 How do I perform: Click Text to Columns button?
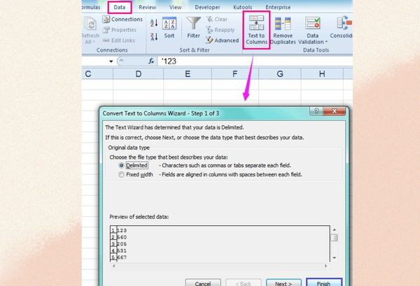256,30
